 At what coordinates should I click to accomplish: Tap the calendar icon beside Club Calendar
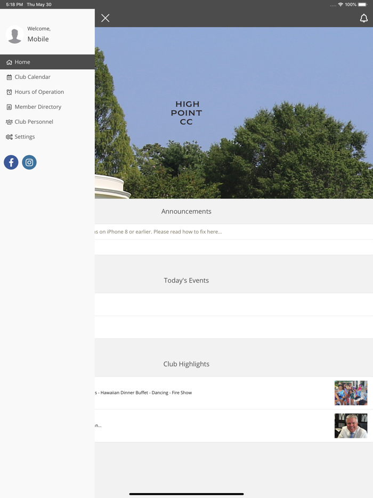point(9,77)
